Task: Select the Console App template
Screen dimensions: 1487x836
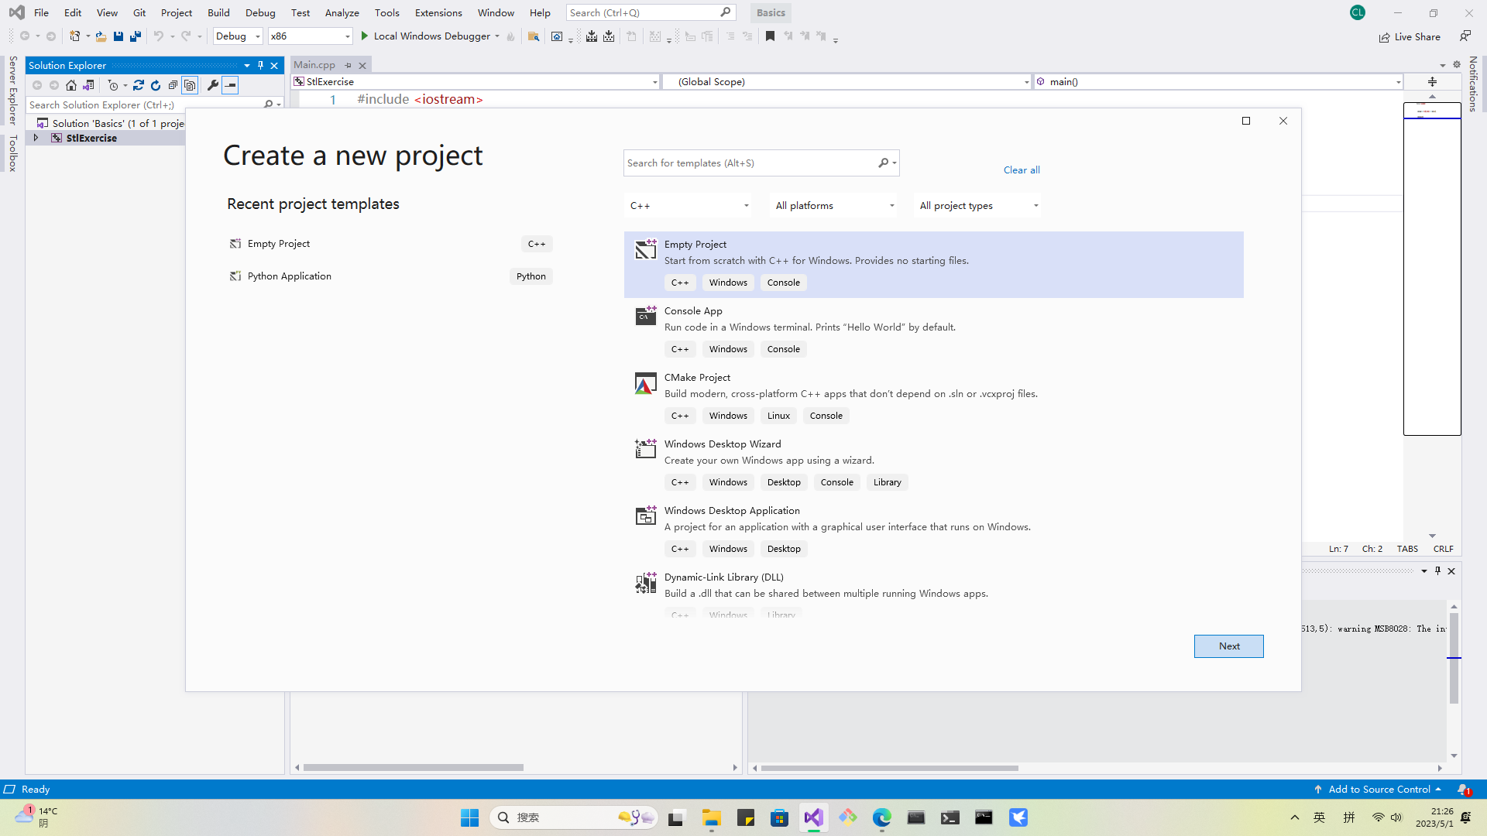Action: (x=933, y=331)
